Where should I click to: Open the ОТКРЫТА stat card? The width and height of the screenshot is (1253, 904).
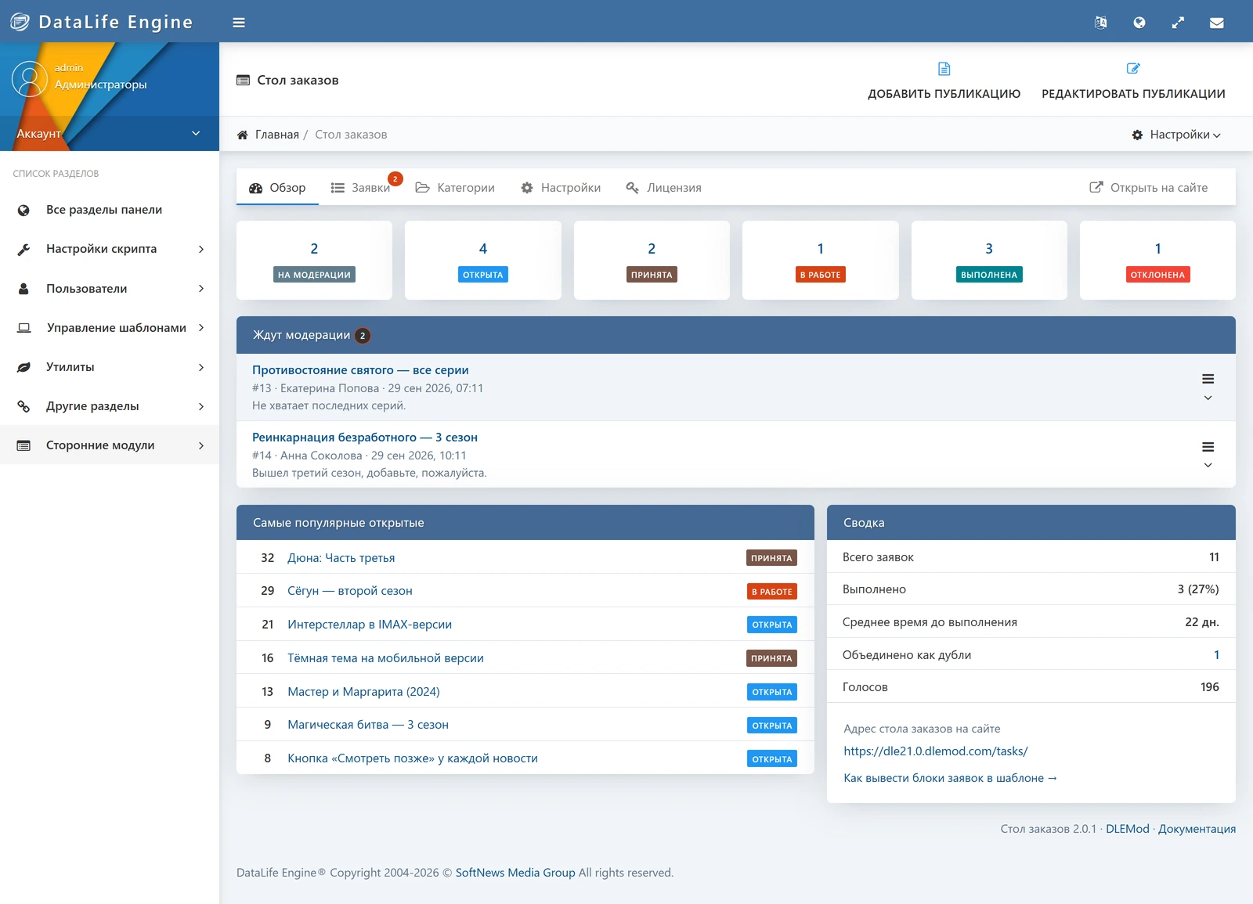click(x=483, y=260)
